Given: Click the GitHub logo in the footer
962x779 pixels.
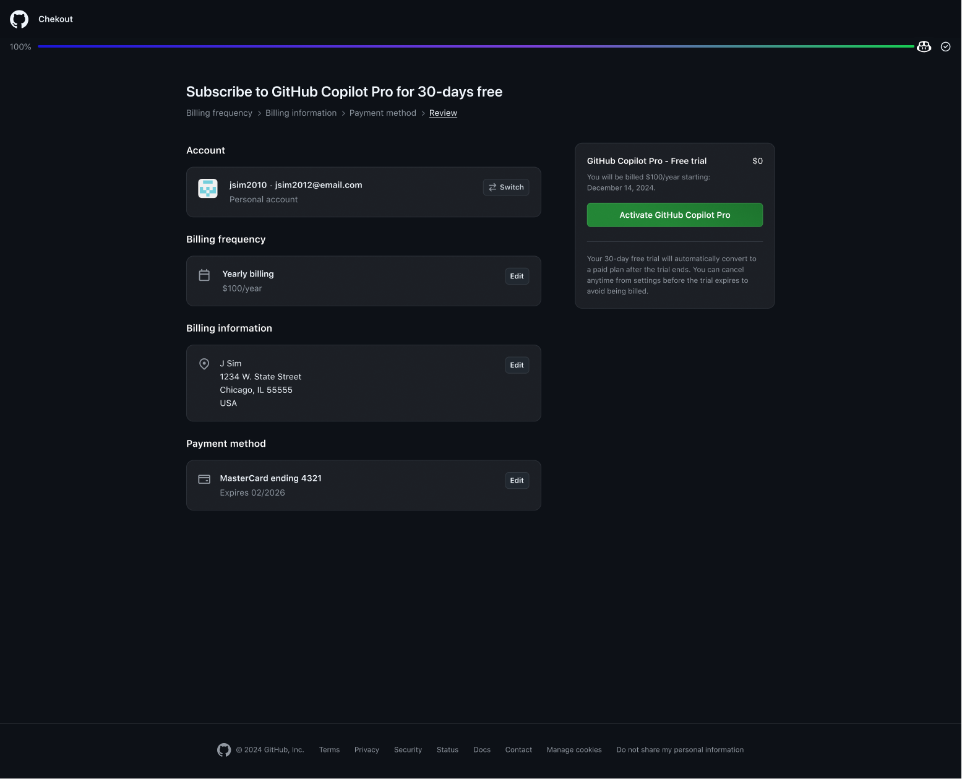Looking at the screenshot, I should [224, 750].
